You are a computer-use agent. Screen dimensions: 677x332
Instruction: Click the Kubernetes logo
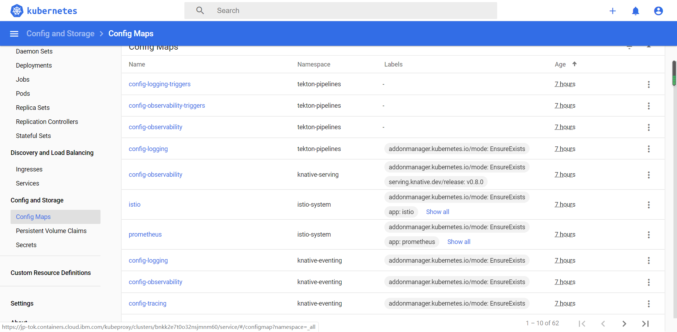tap(44, 11)
